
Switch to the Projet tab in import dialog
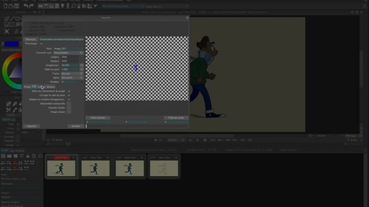click(27, 87)
